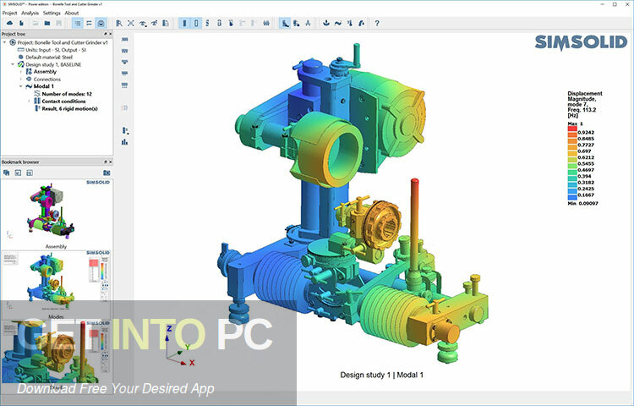Click the 0.9242 legend value
This screenshot has width=634, height=406.
(x=586, y=132)
